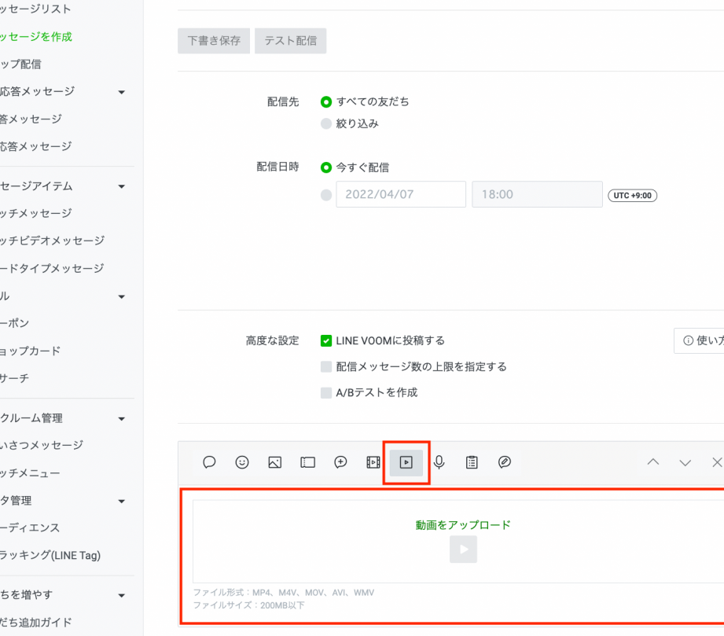The width and height of the screenshot is (724, 636).
Task: Pick the rich message plus-bubble icon
Action: pyautogui.click(x=340, y=462)
